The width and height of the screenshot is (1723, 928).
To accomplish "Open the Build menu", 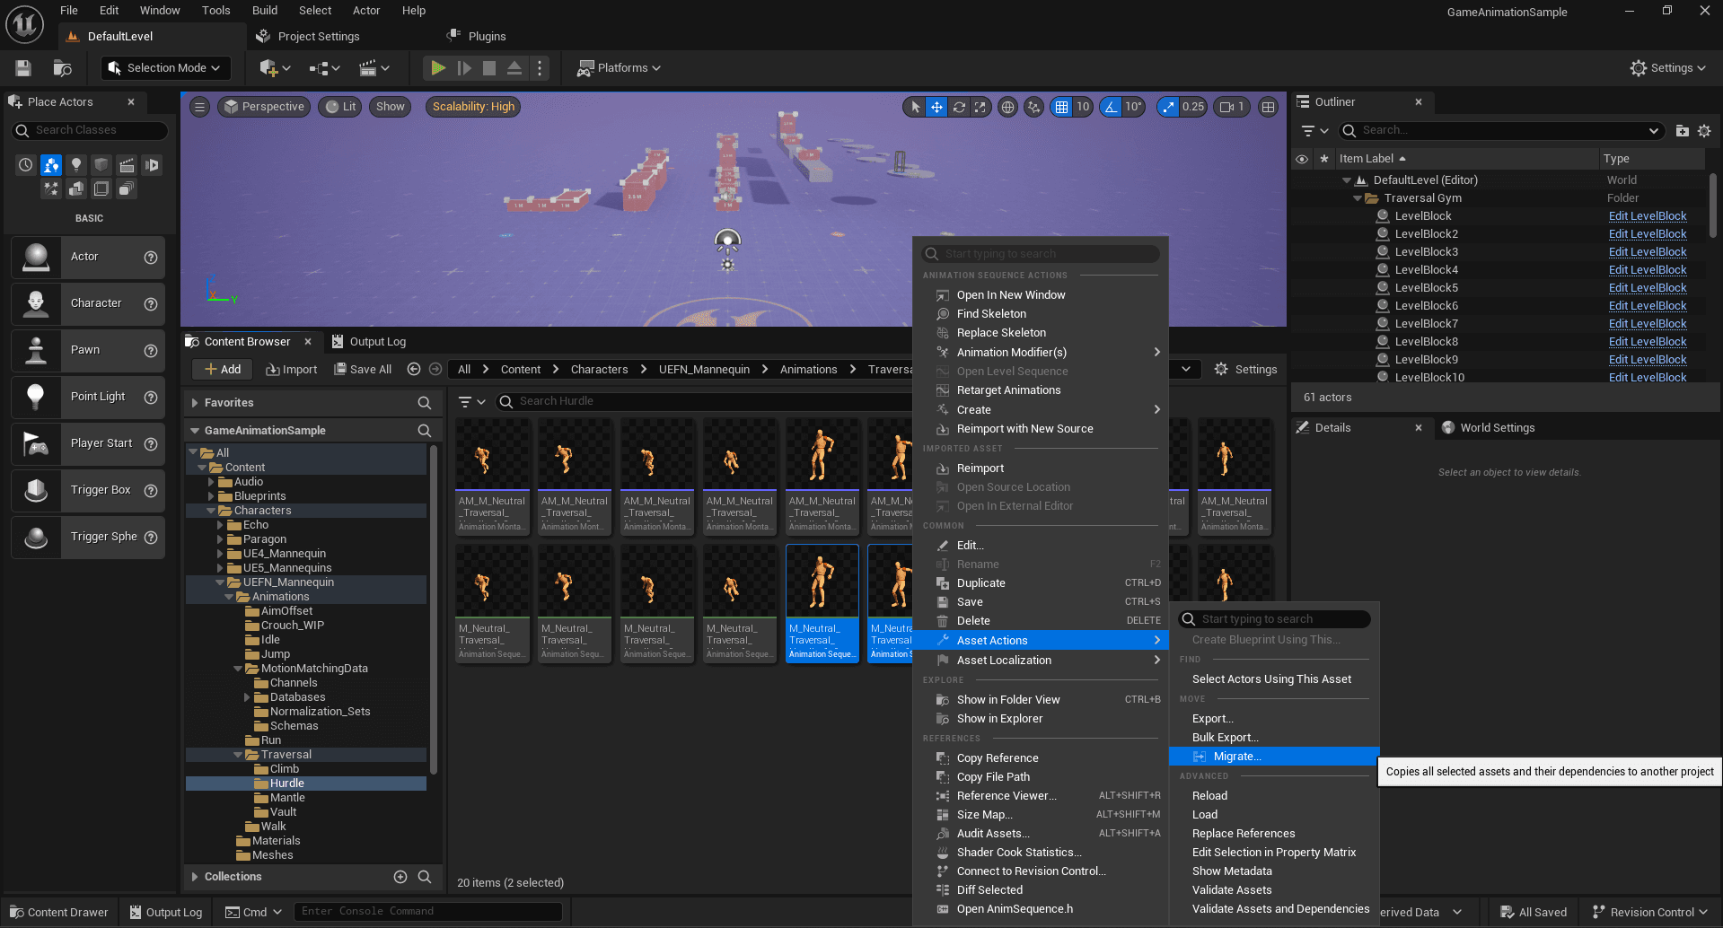I will 265,11.
